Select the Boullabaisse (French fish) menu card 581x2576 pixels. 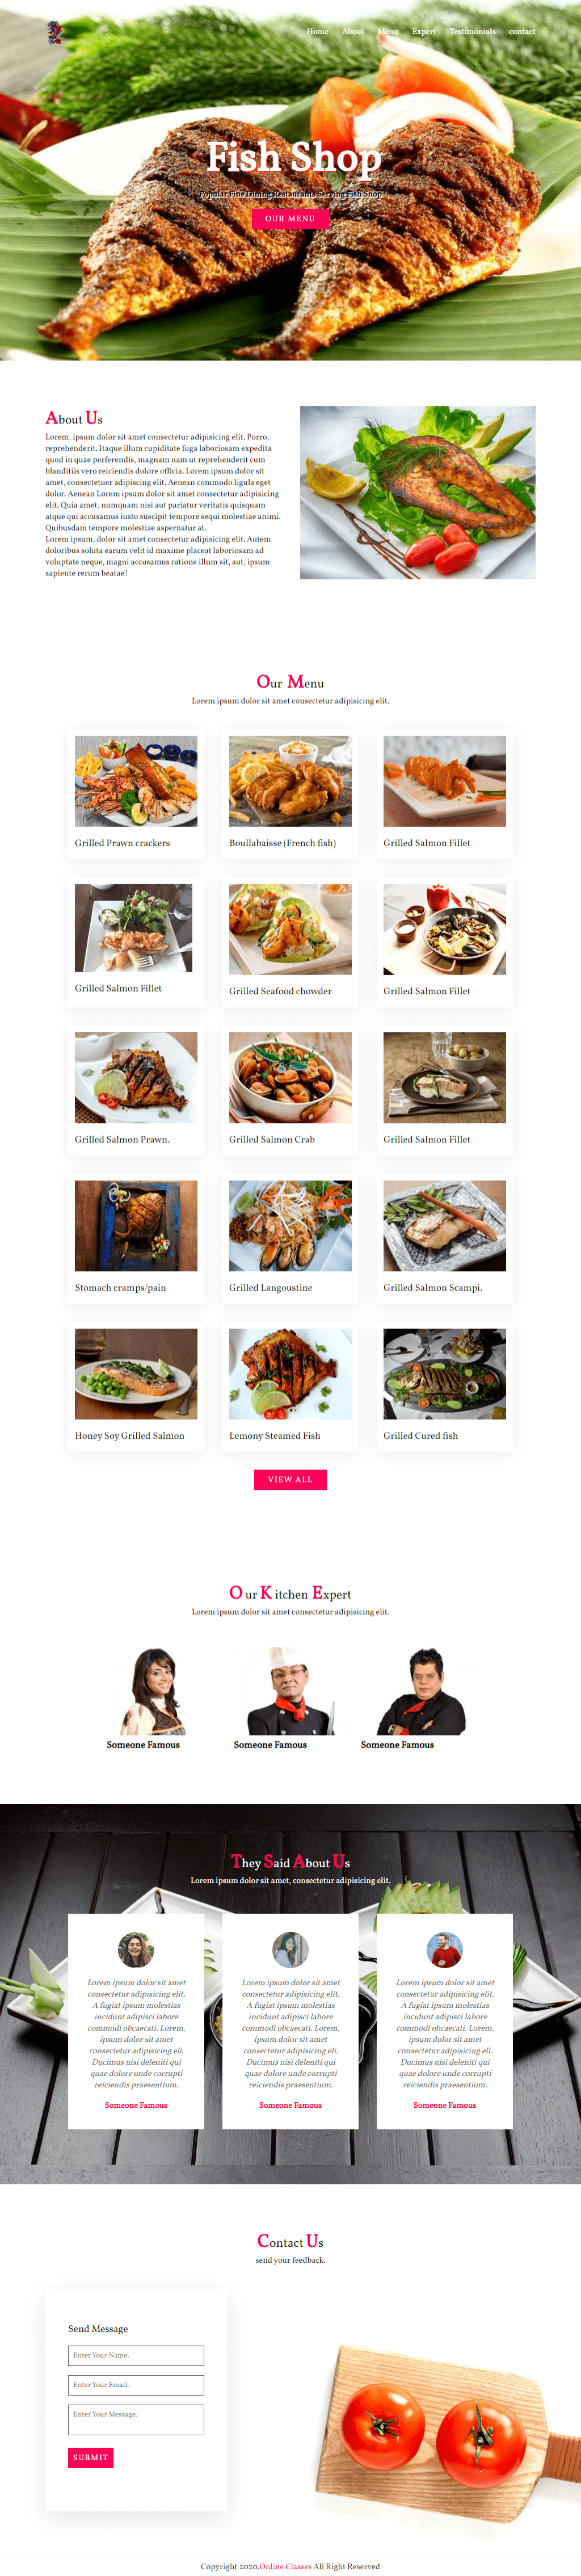[290, 794]
